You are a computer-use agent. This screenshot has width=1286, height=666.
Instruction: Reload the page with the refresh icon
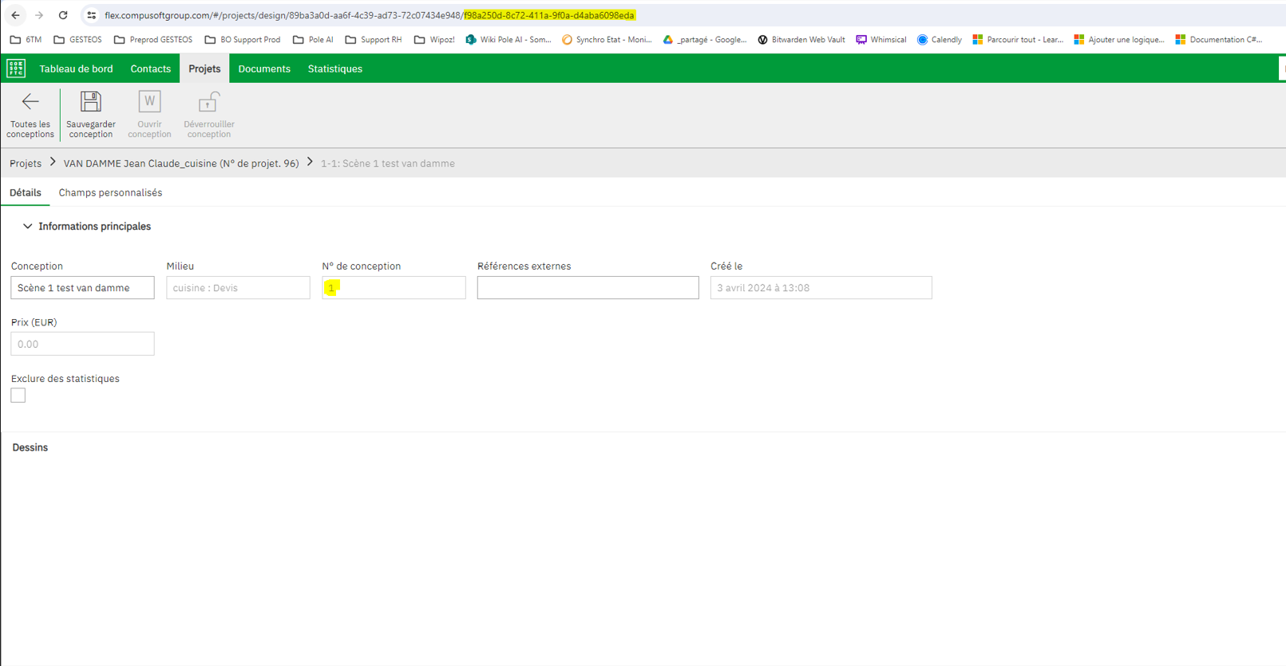tap(63, 15)
